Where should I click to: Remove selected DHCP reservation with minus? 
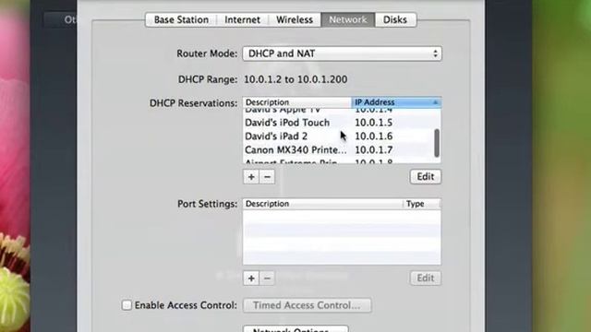point(267,177)
